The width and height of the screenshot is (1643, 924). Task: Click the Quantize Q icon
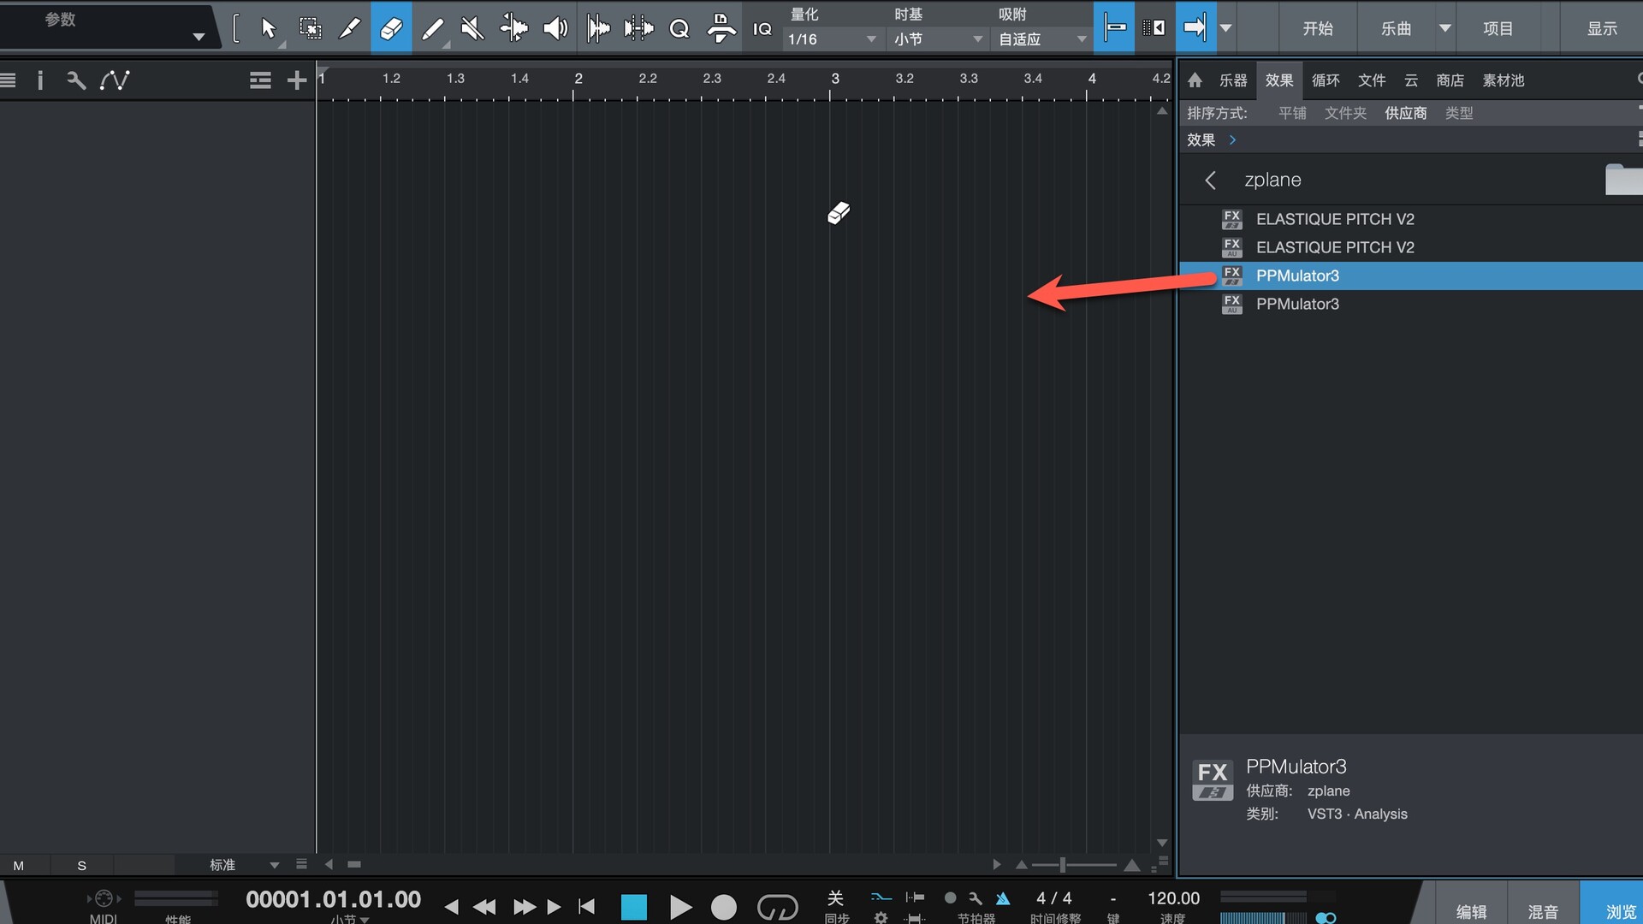click(679, 28)
